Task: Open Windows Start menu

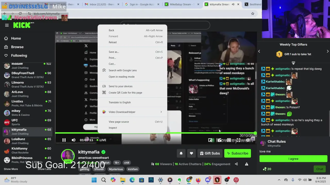Action: (94, 180)
